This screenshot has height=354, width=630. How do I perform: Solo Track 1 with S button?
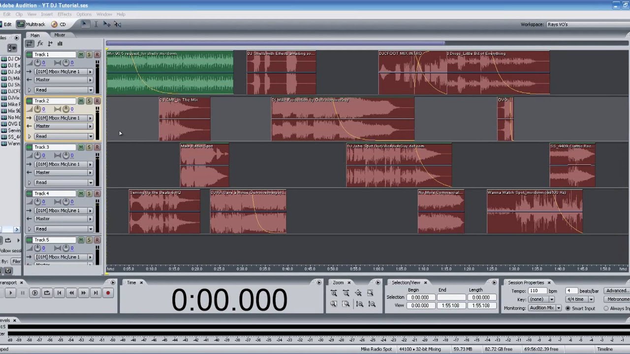[x=89, y=55]
